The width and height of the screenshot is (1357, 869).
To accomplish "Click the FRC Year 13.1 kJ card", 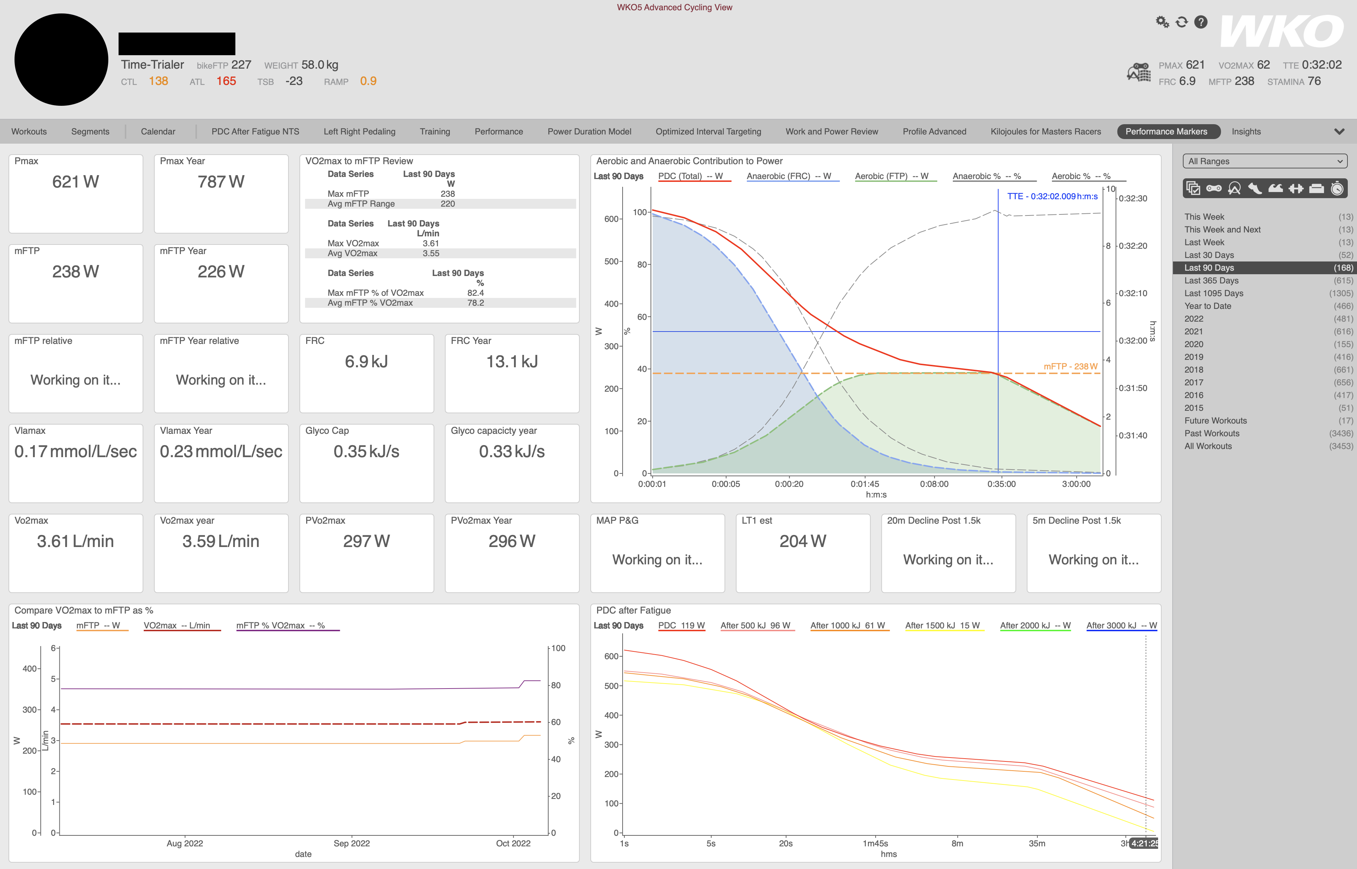I will click(x=512, y=374).
